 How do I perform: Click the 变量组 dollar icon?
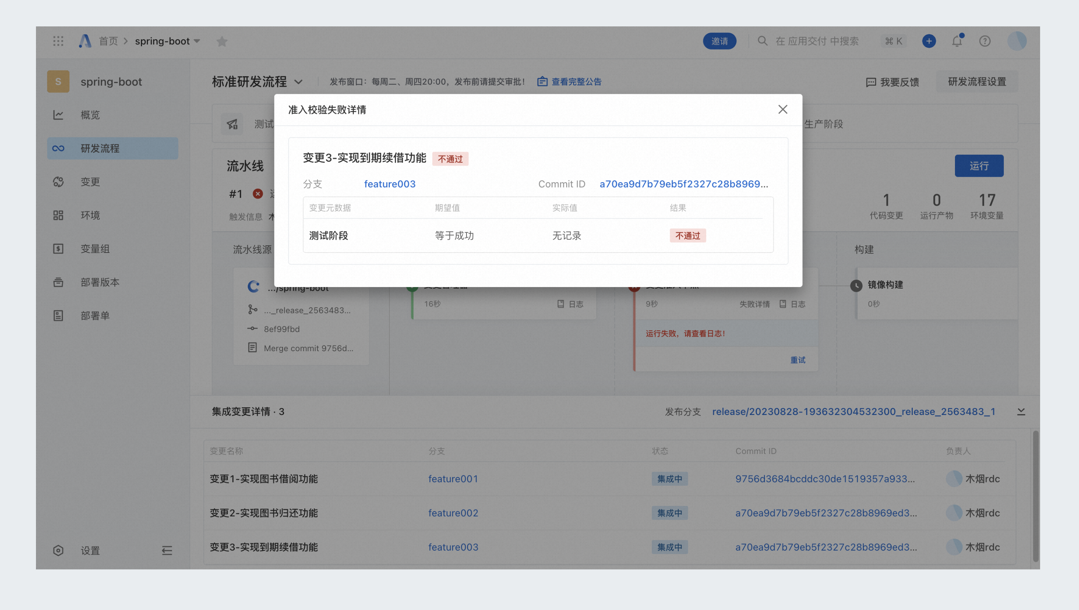[x=58, y=249]
